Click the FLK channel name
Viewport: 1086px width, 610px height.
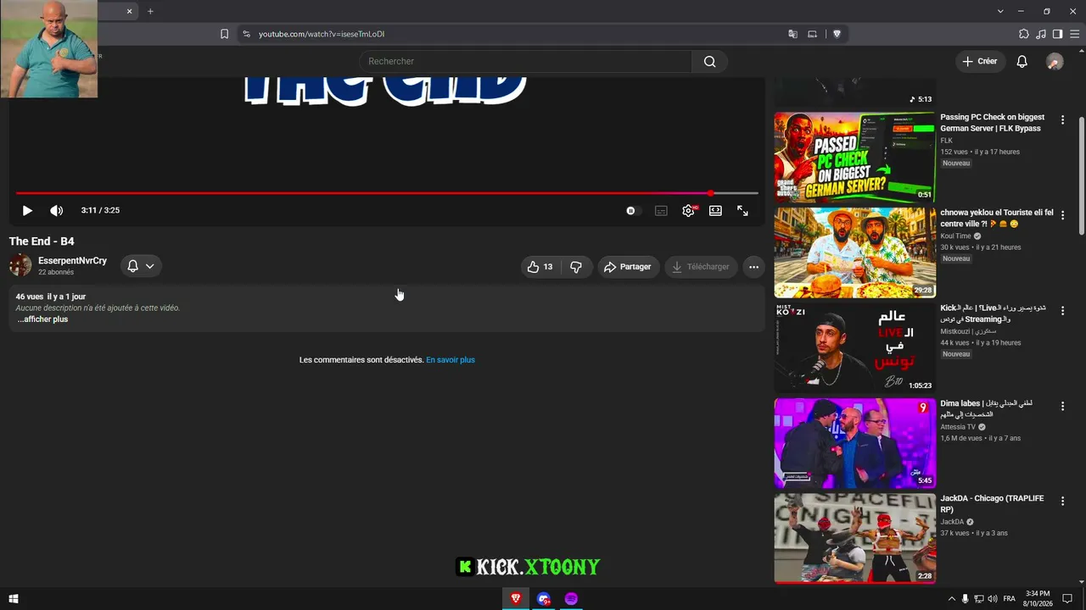point(946,141)
